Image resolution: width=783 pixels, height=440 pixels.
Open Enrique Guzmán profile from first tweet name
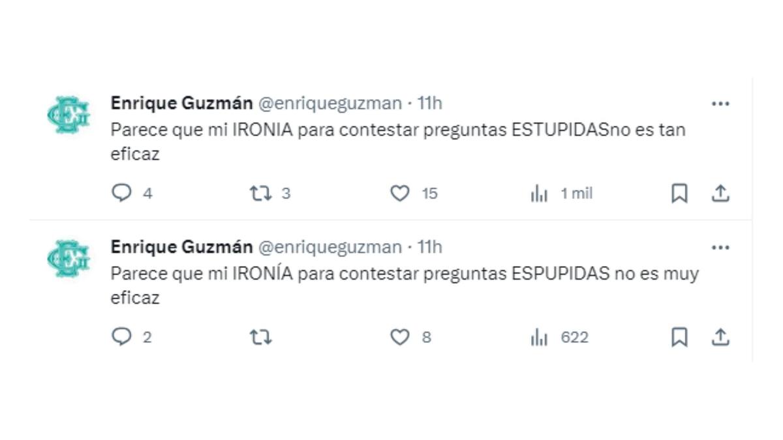pyautogui.click(x=181, y=103)
